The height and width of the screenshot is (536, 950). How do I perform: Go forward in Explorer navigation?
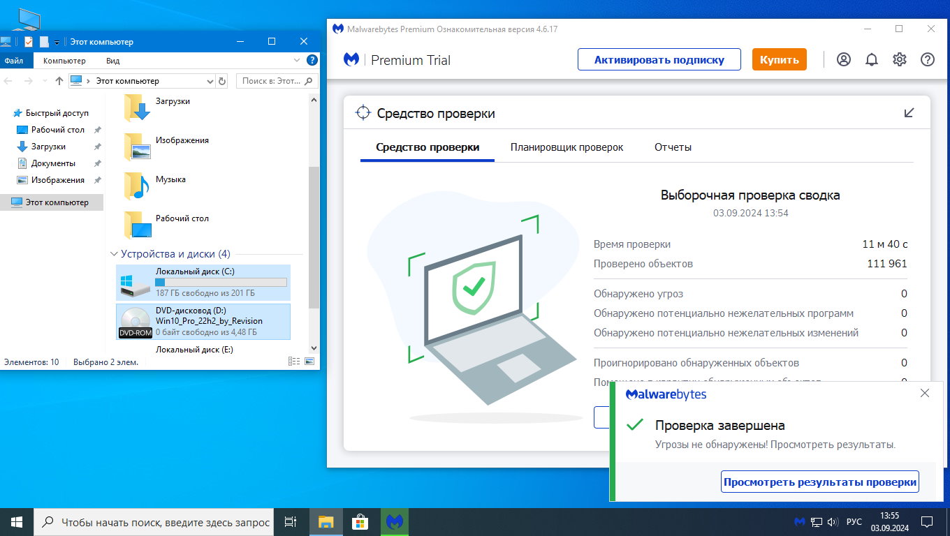[28, 81]
